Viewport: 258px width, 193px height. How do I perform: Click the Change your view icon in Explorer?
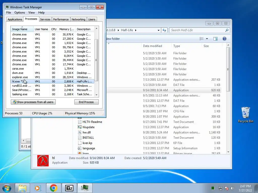(201, 38)
